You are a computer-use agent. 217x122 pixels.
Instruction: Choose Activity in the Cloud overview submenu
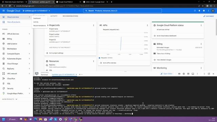pos(36,22)
